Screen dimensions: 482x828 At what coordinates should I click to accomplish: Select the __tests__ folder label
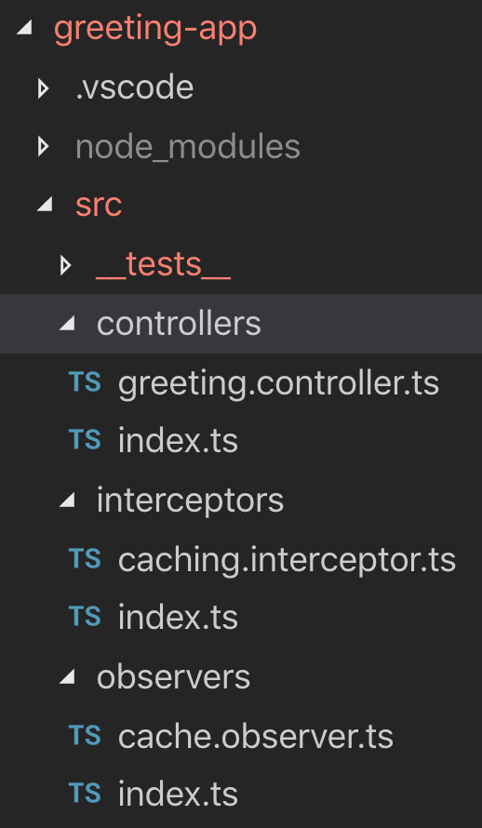click(x=163, y=266)
